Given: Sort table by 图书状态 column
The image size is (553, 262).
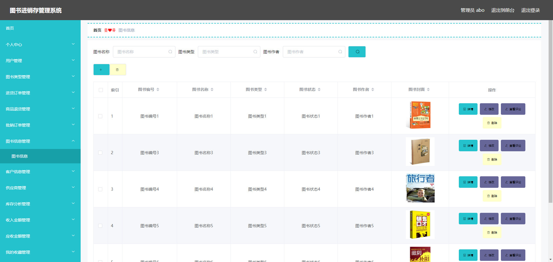Looking at the screenshot, I should [319, 90].
